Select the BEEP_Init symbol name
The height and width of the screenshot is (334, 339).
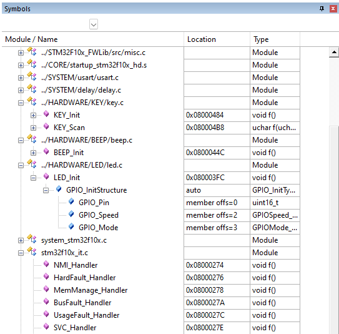(x=69, y=153)
